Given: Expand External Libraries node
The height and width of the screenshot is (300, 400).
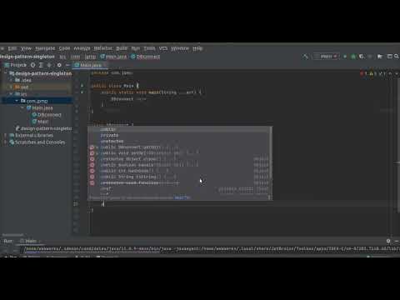Looking at the screenshot, I should click(x=5, y=135).
